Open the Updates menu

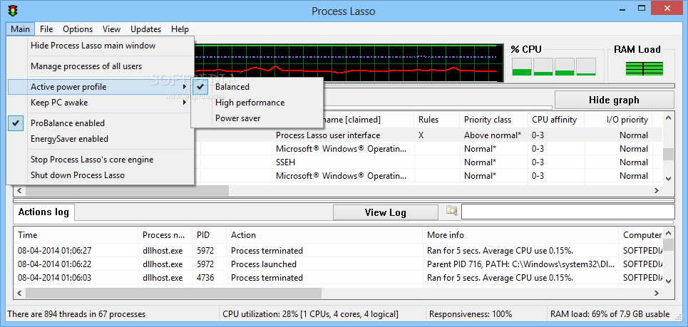click(145, 29)
